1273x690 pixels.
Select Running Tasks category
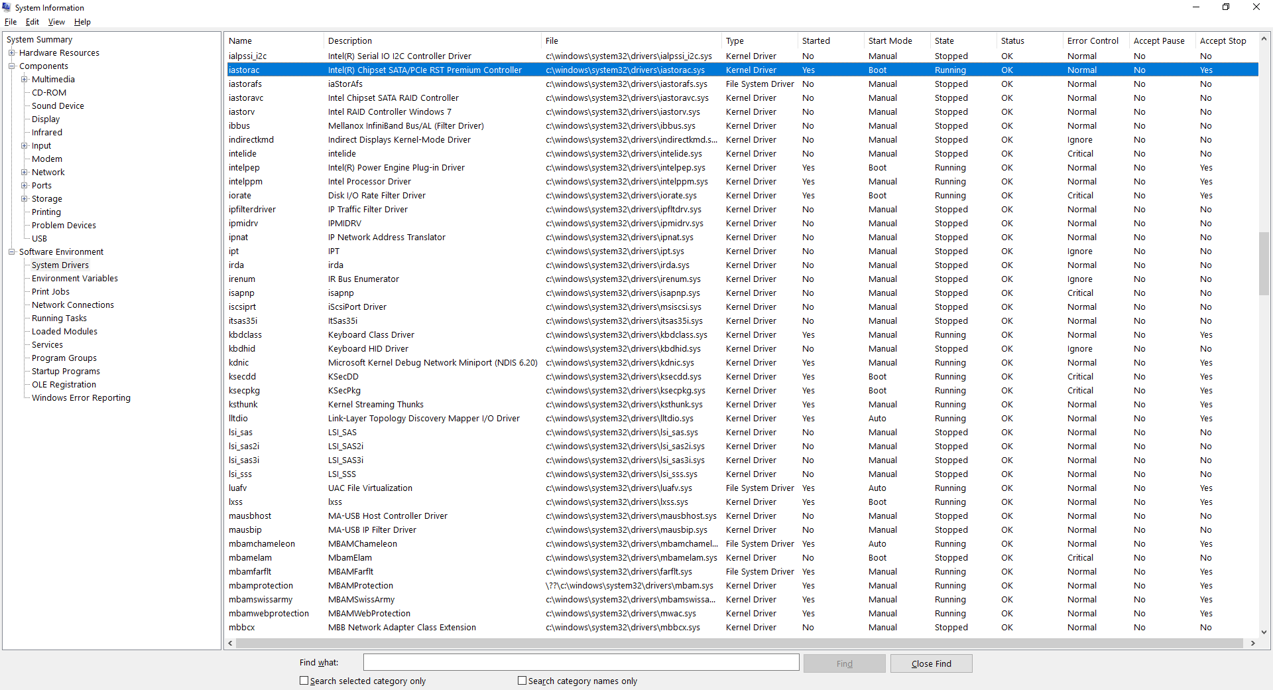59,318
